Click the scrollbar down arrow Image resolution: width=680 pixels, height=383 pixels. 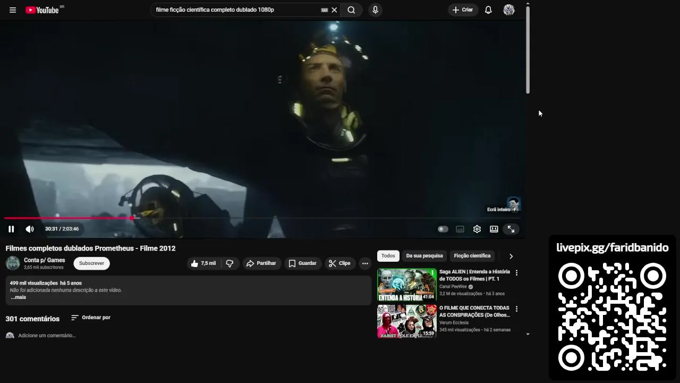[x=528, y=335]
